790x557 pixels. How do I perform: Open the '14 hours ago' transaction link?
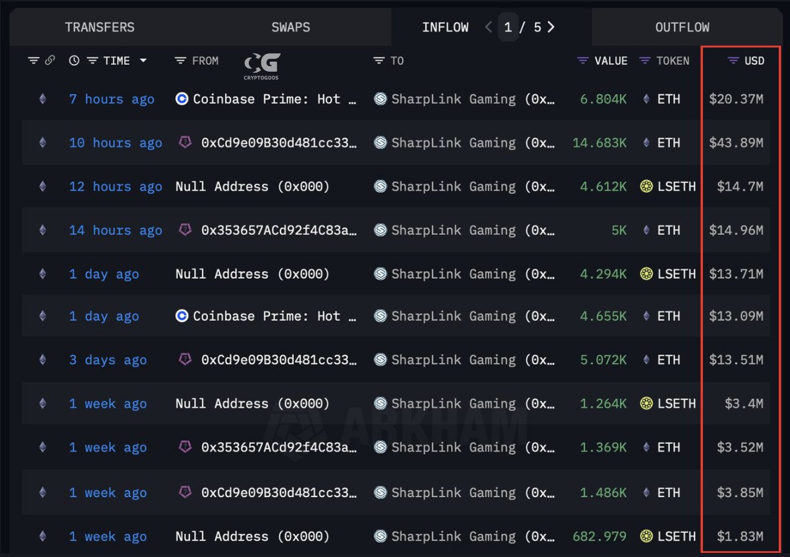116,230
